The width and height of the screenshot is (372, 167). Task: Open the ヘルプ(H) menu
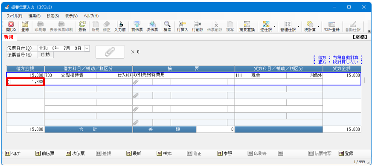[91, 16]
